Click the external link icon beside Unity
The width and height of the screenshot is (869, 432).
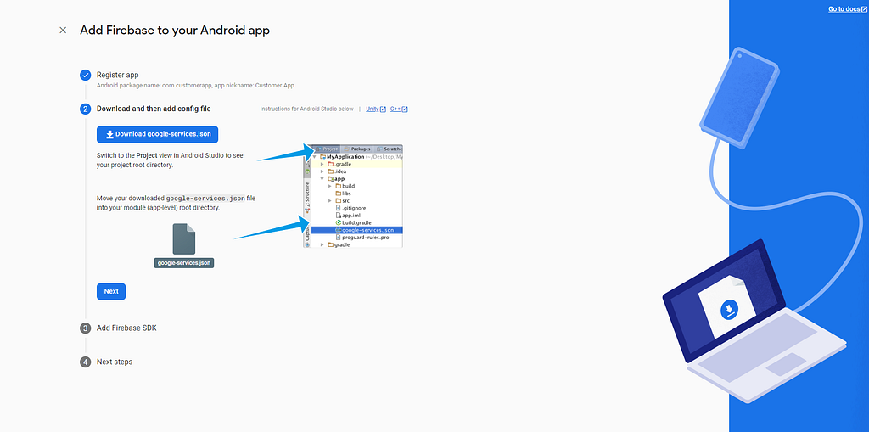pos(383,109)
